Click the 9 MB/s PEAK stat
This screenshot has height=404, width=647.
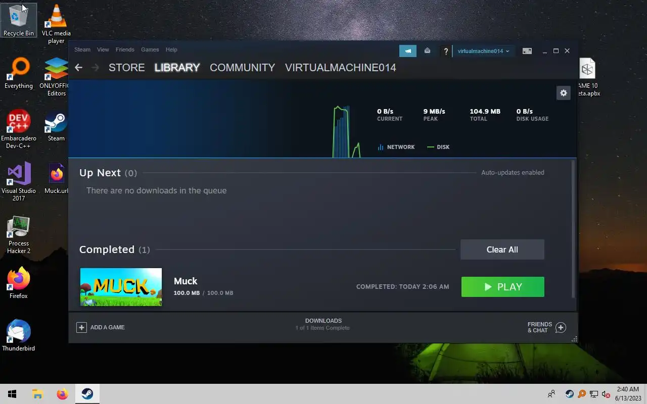click(x=434, y=115)
